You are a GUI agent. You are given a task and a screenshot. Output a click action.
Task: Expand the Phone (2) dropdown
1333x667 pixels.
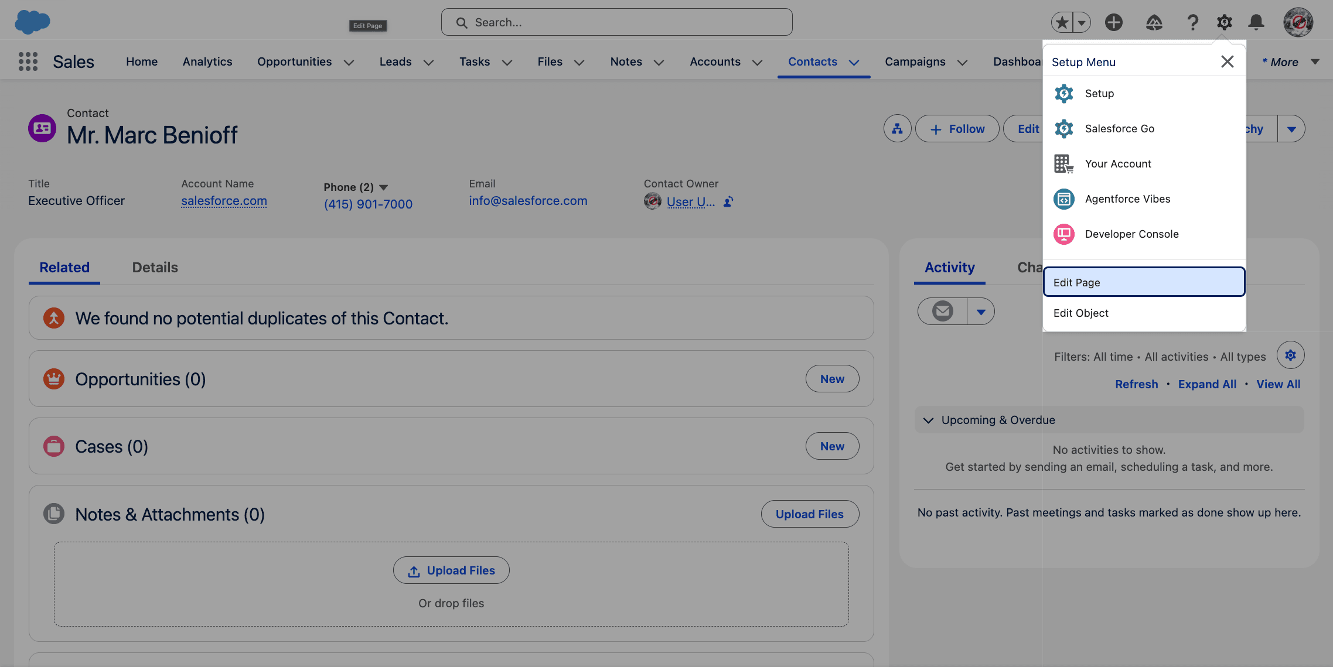(x=385, y=187)
